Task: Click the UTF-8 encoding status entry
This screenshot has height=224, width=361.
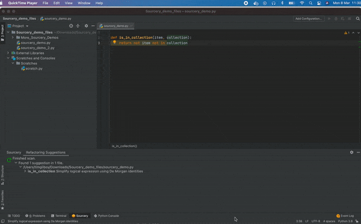Action: [316, 221]
